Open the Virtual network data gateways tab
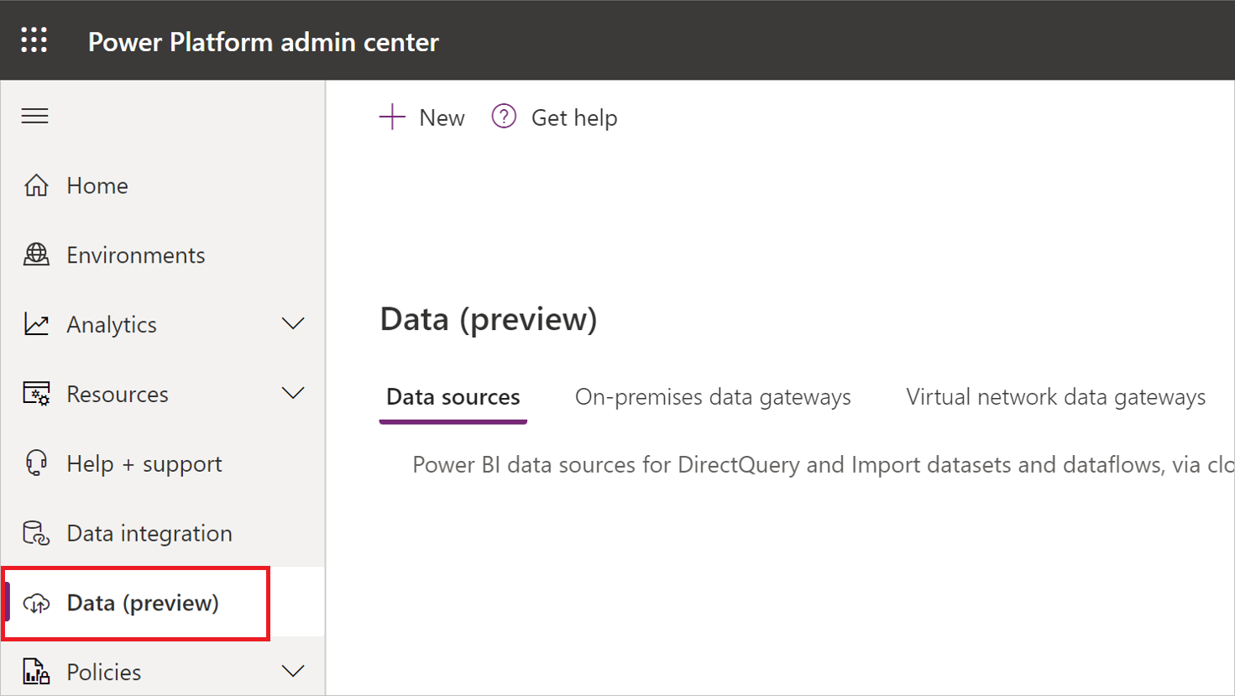Image resolution: width=1235 pixels, height=696 pixels. tap(1055, 397)
